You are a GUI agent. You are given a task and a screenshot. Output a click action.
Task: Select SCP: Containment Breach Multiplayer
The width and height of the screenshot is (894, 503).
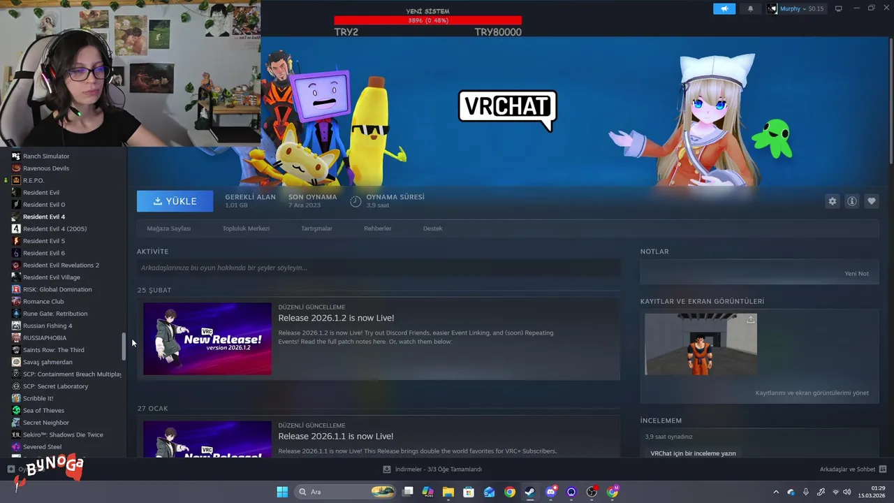click(72, 374)
